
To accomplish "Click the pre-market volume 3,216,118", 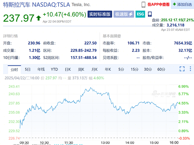I will click(x=175, y=25).
